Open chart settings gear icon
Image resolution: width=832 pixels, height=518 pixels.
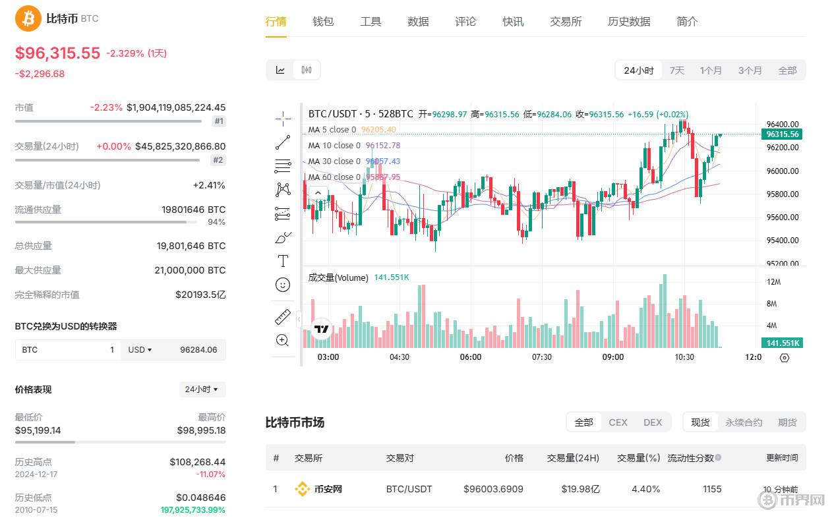(x=784, y=358)
